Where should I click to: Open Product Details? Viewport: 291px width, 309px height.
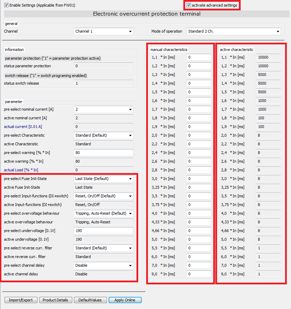click(56, 300)
